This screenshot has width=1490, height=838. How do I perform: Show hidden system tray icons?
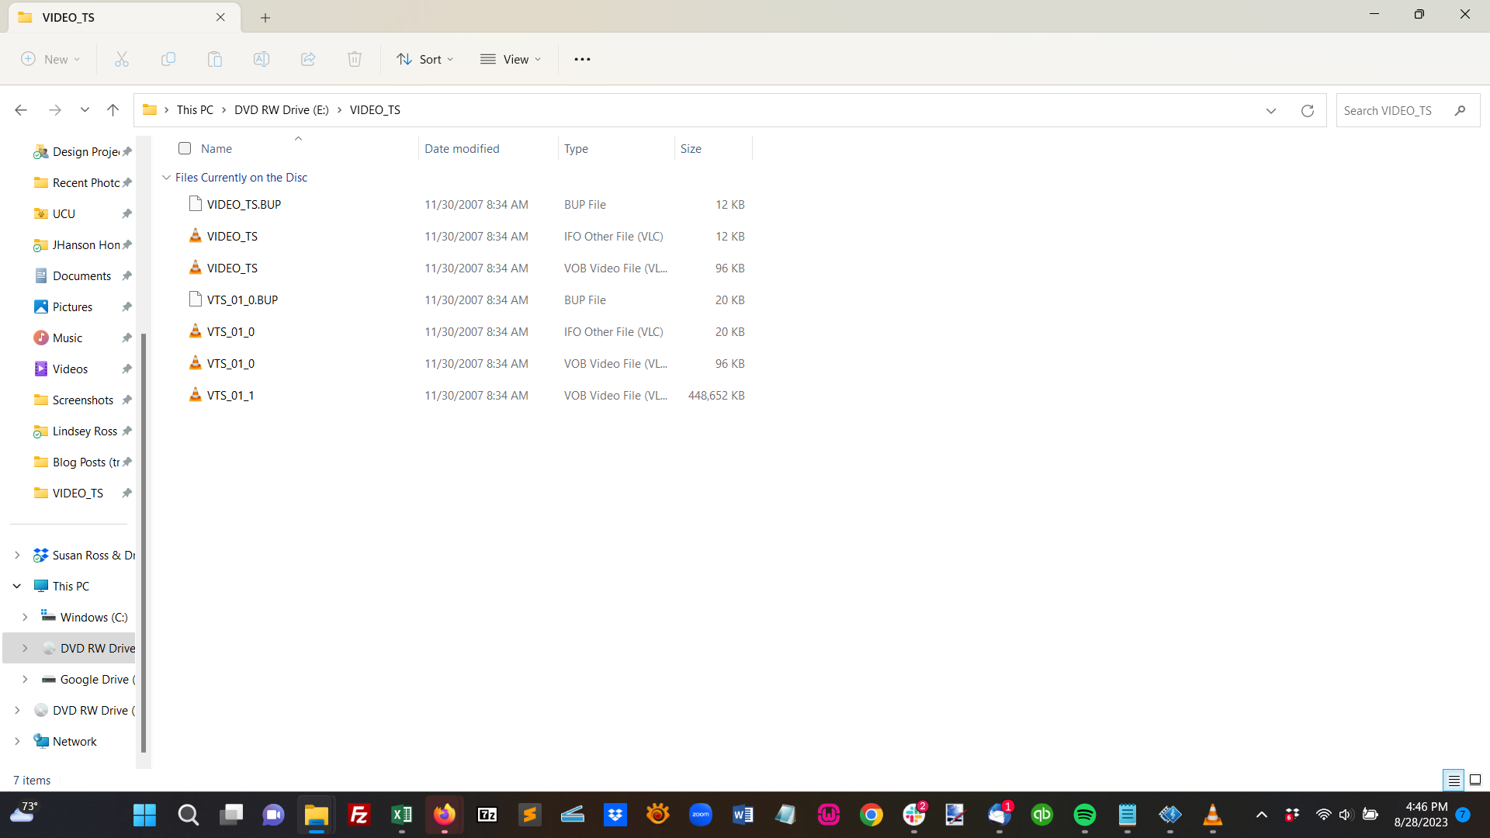point(1261,815)
